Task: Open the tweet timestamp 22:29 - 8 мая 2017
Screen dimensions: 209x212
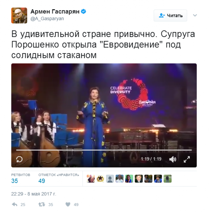Action: pyautogui.click(x=33, y=194)
